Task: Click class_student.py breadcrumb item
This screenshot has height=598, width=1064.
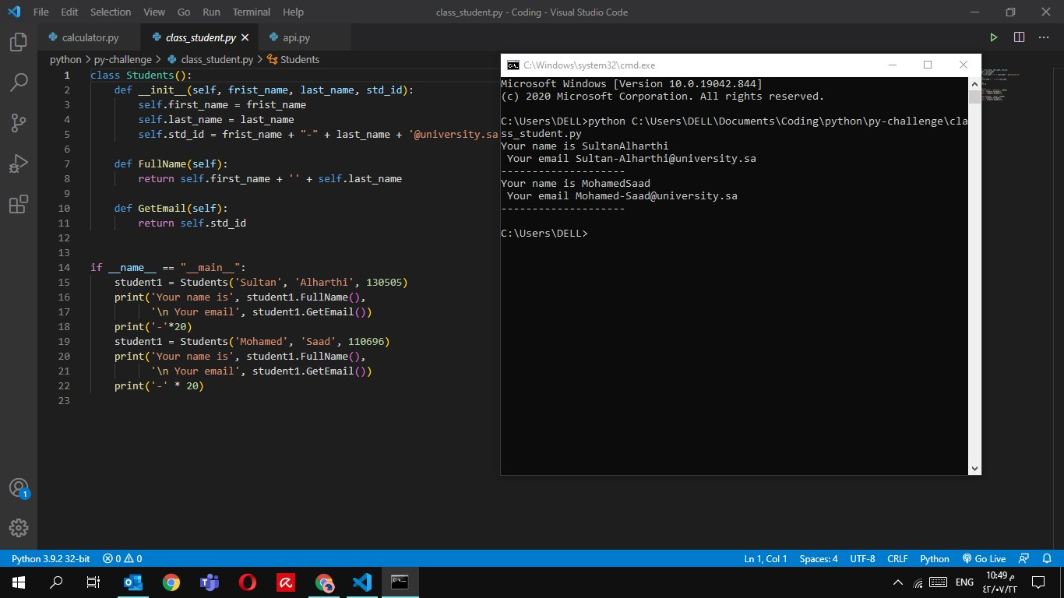Action: coord(210,59)
